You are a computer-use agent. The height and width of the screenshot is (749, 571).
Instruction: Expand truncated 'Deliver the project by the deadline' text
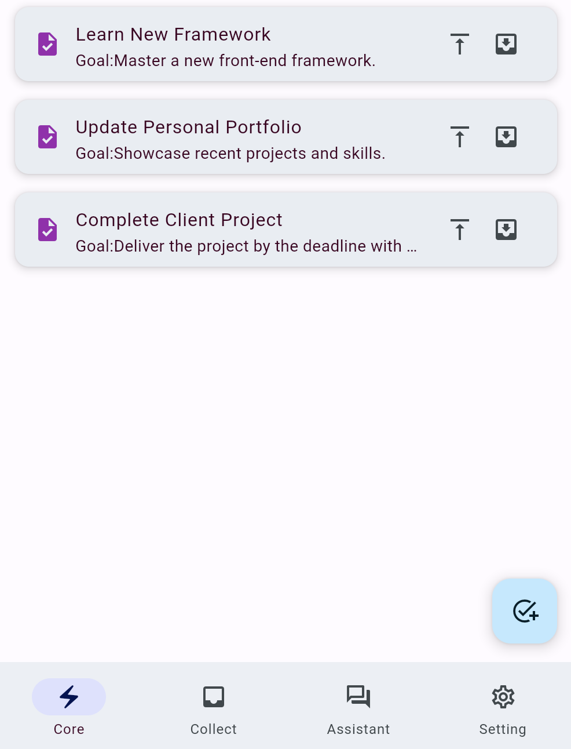246,246
